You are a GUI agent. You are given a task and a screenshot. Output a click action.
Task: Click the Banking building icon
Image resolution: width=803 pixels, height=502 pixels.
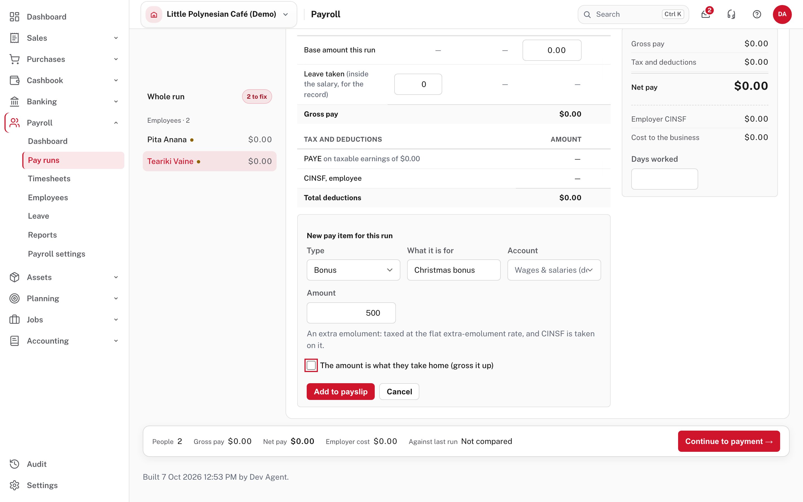14,102
